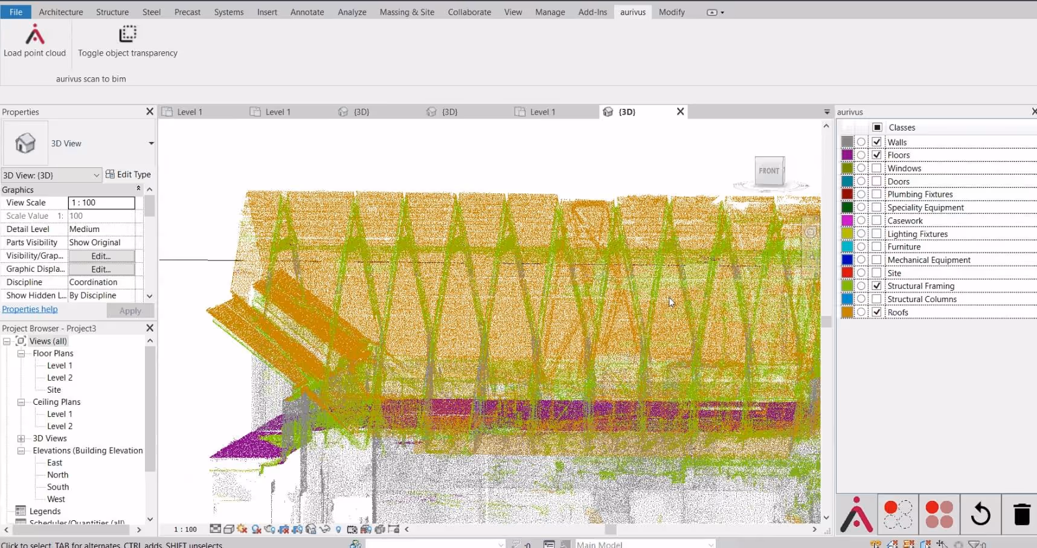Toggle Sun Path icon in view control bar

click(x=242, y=529)
